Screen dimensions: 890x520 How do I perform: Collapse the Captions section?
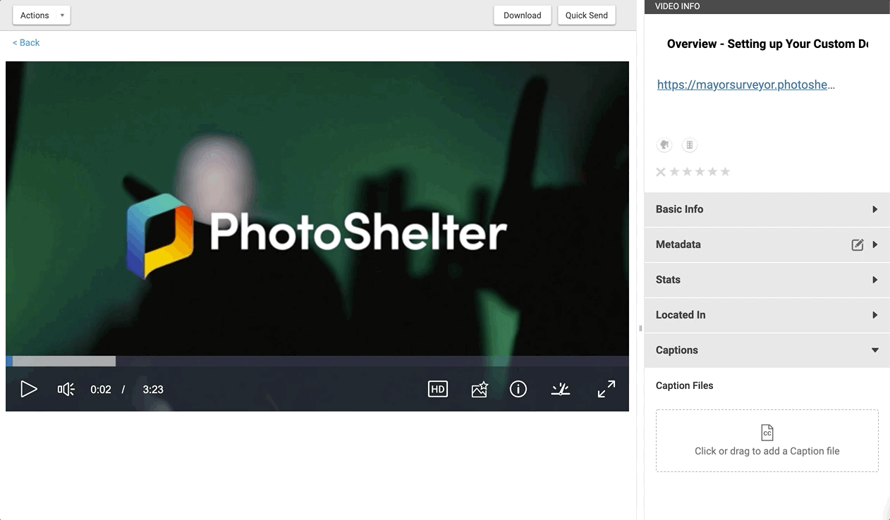tap(767, 350)
